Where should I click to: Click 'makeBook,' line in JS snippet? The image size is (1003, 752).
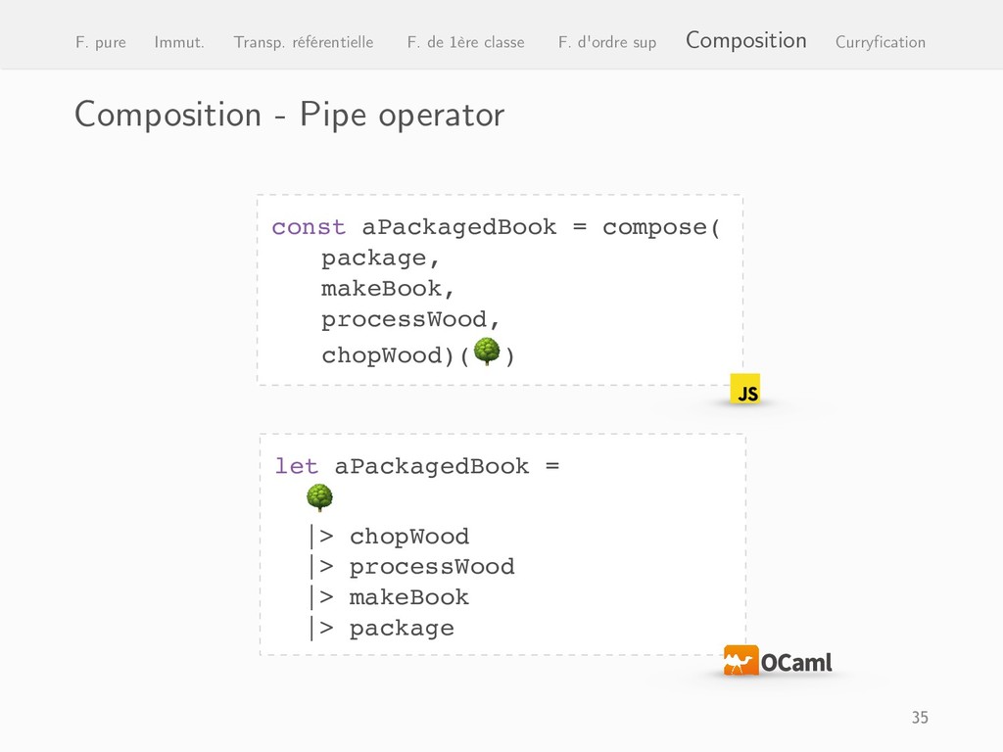(x=388, y=289)
